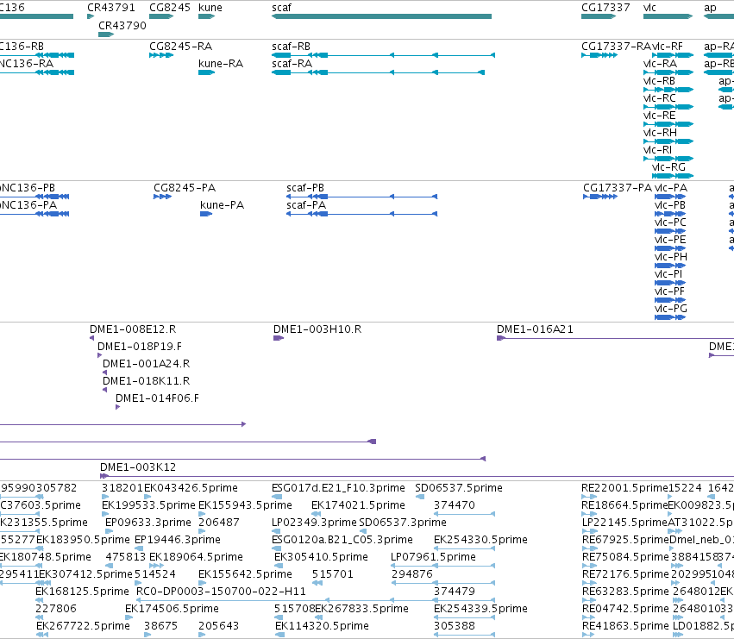Select the DME1-018P19.F clone
734x639 pixels.
tap(100, 355)
